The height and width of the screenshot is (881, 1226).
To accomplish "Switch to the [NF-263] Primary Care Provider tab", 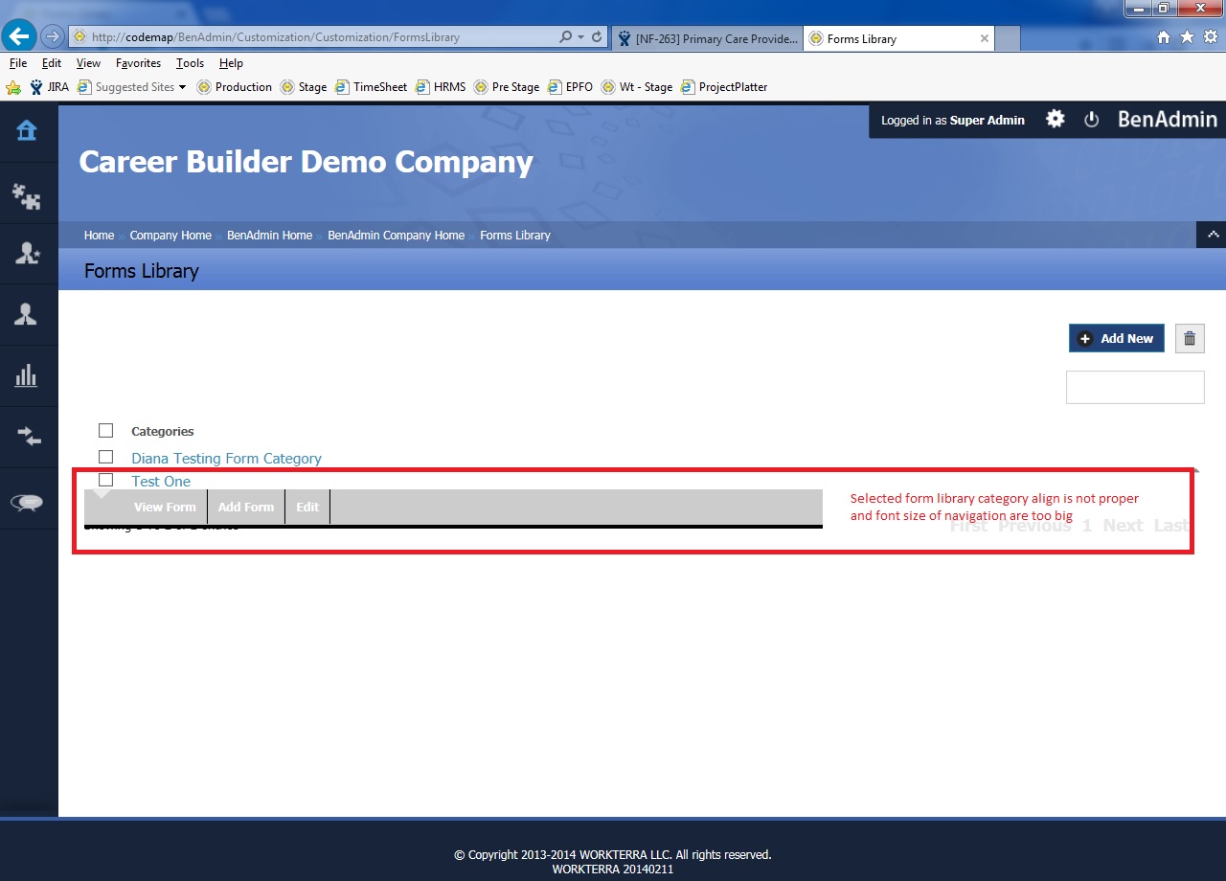I will [x=707, y=38].
